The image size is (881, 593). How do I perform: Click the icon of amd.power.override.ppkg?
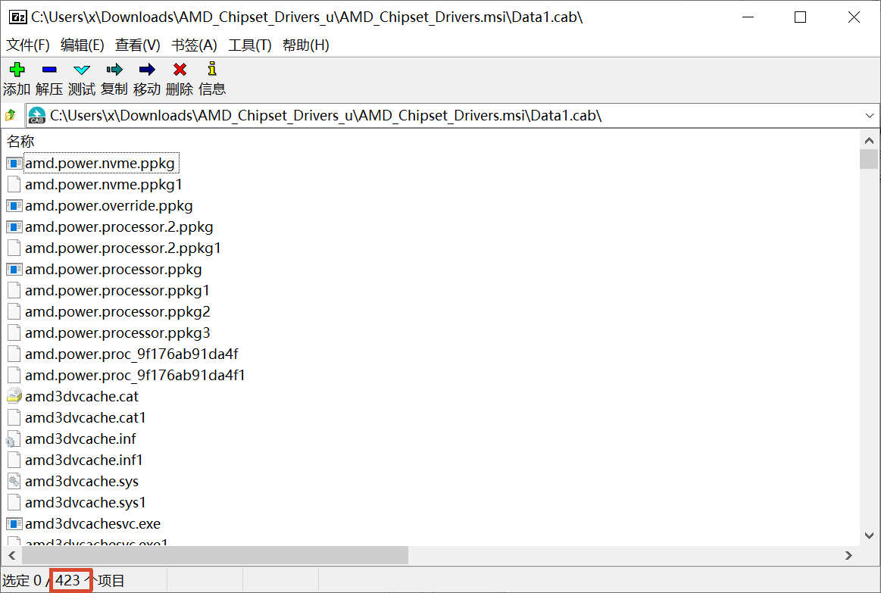pos(14,206)
